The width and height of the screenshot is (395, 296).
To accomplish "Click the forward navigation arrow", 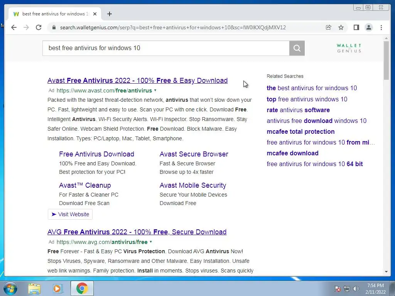I will point(26,27).
